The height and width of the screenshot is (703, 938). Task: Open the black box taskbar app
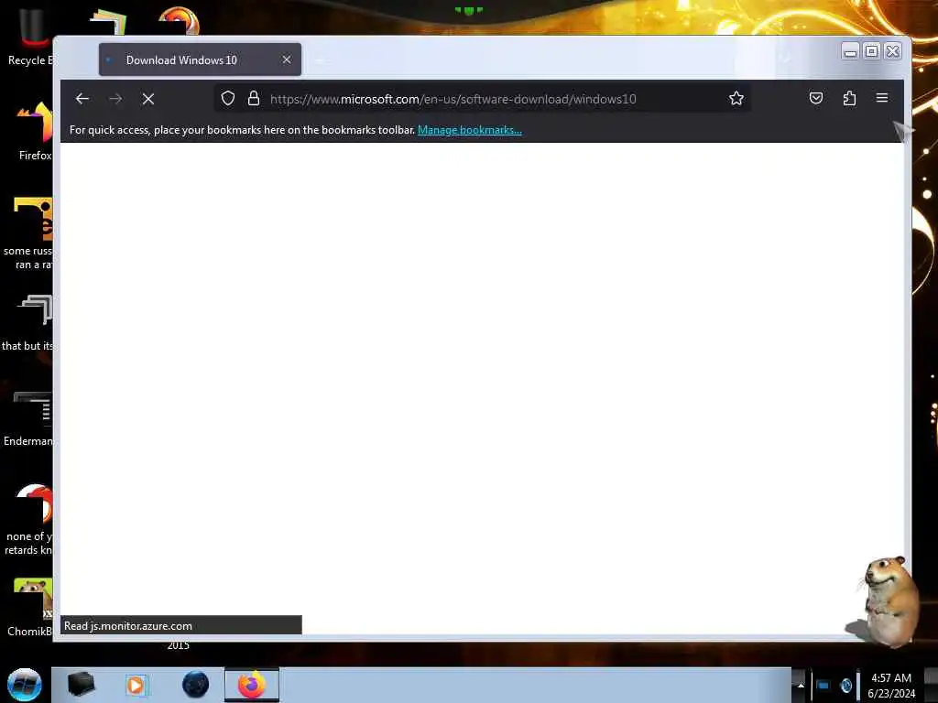82,685
